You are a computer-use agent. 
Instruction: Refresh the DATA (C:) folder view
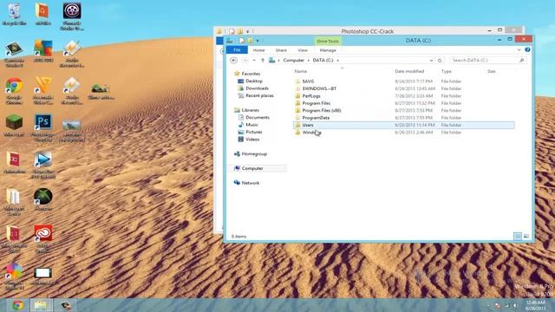coord(440,60)
